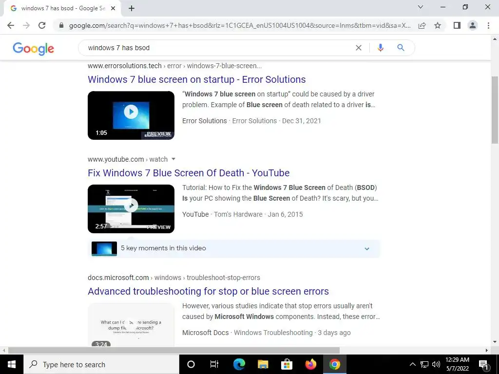This screenshot has width=499, height=374.
Task: Reload the current page
Action: (42, 25)
